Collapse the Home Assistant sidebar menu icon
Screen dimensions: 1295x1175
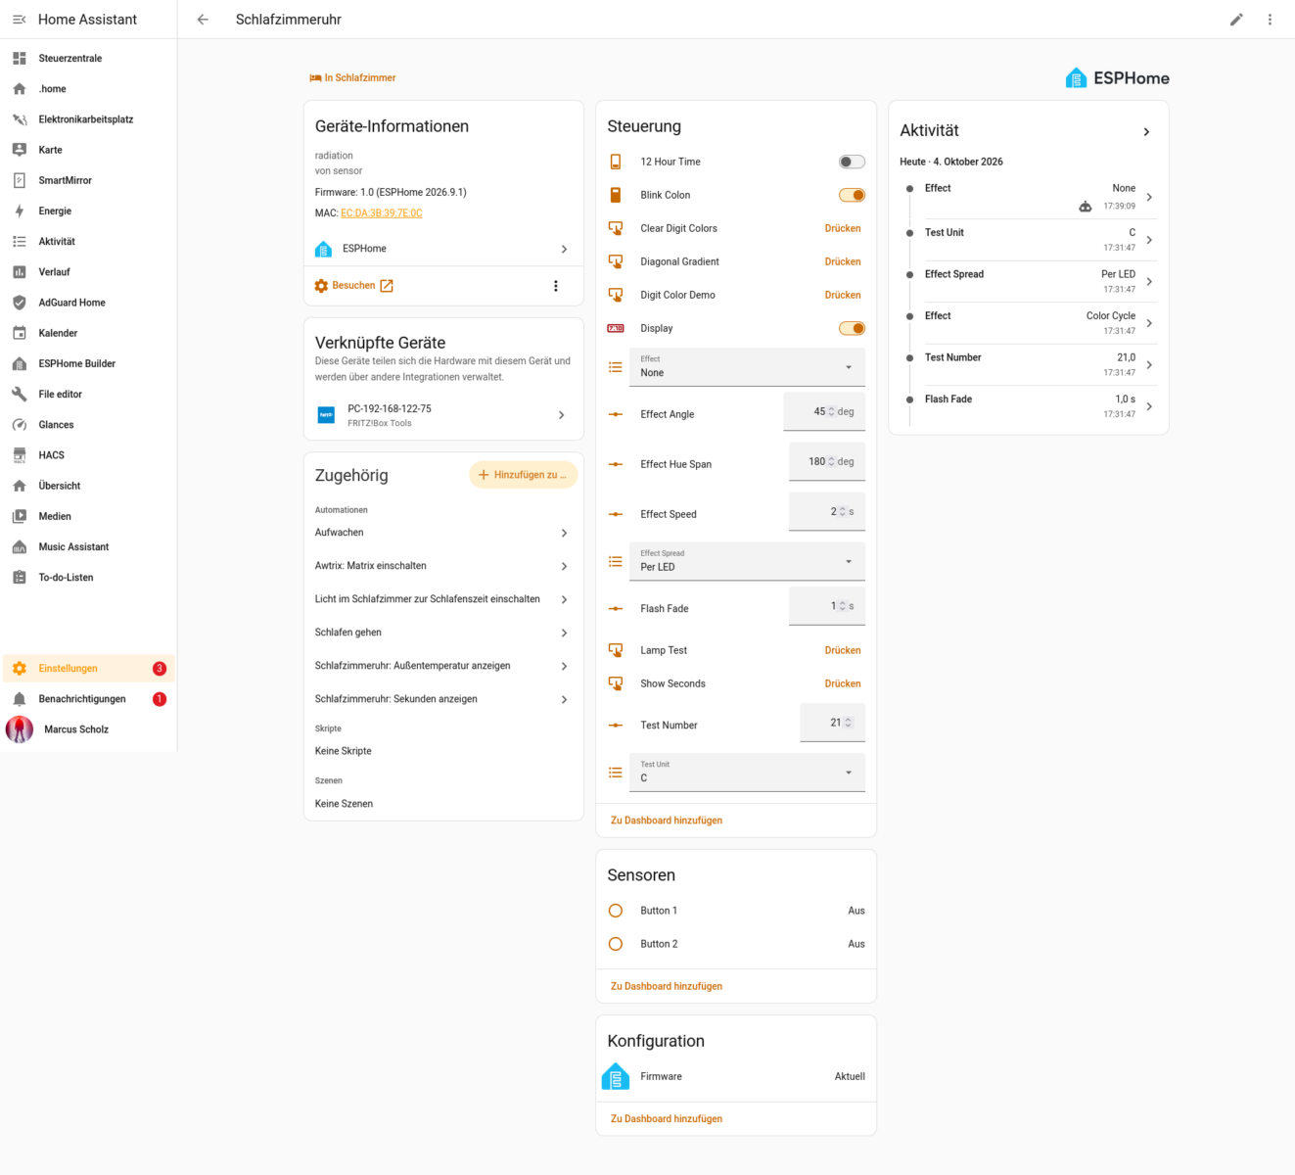[19, 20]
